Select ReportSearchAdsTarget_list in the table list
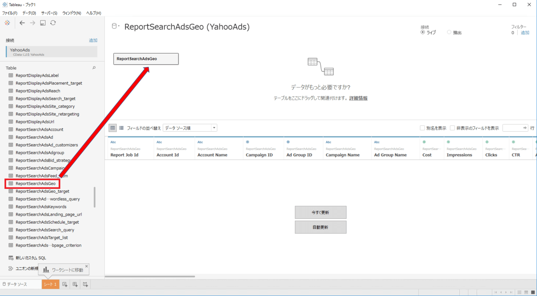 [42, 238]
